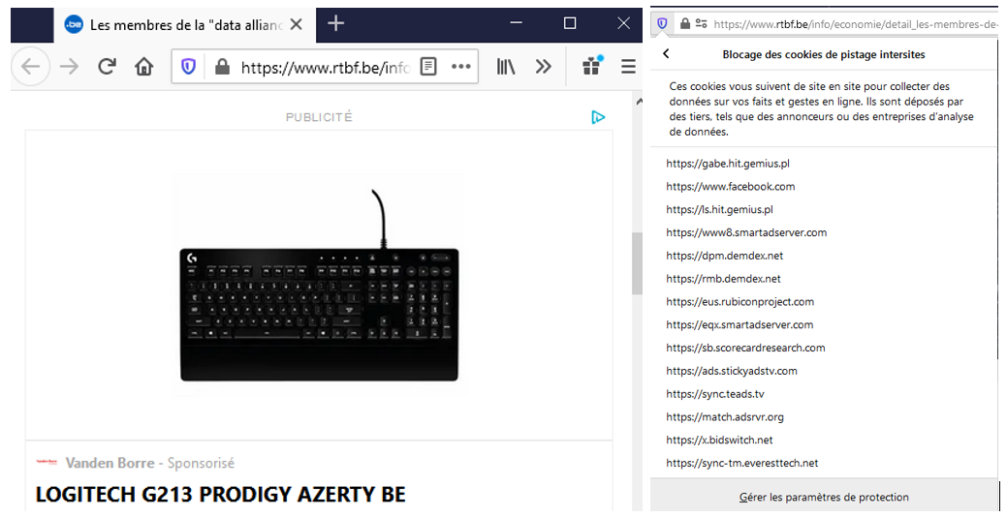Click shield icon in right panel address bar

click(662, 24)
